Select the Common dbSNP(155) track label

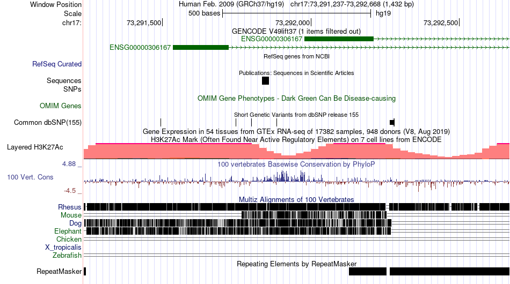[47, 122]
